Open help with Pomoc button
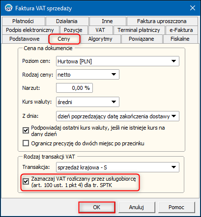 [176, 207]
